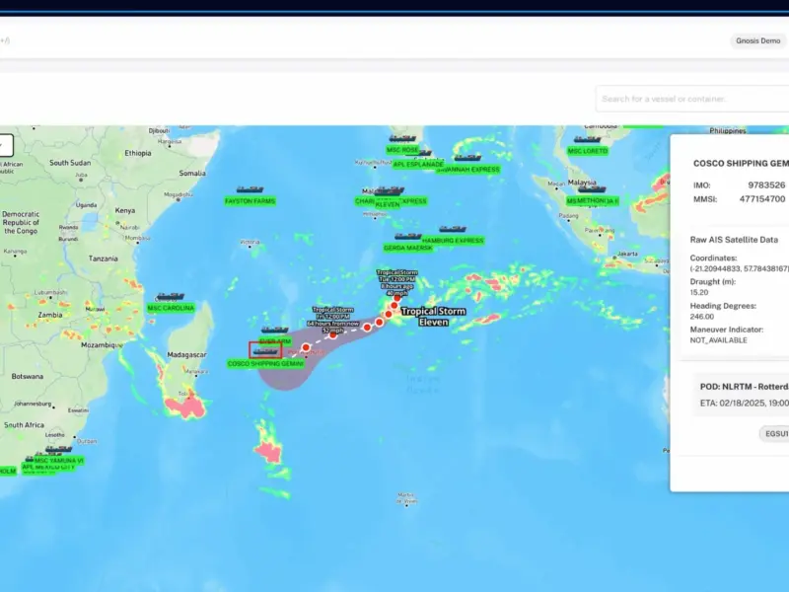
Task: Select the GERDA MAERSK vessel icon
Action: pos(408,236)
